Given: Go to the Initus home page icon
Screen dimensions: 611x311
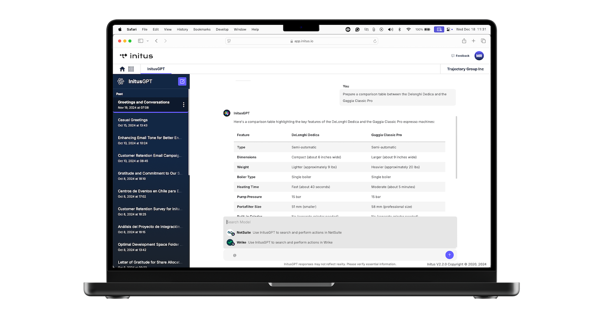Looking at the screenshot, I should click(x=122, y=69).
